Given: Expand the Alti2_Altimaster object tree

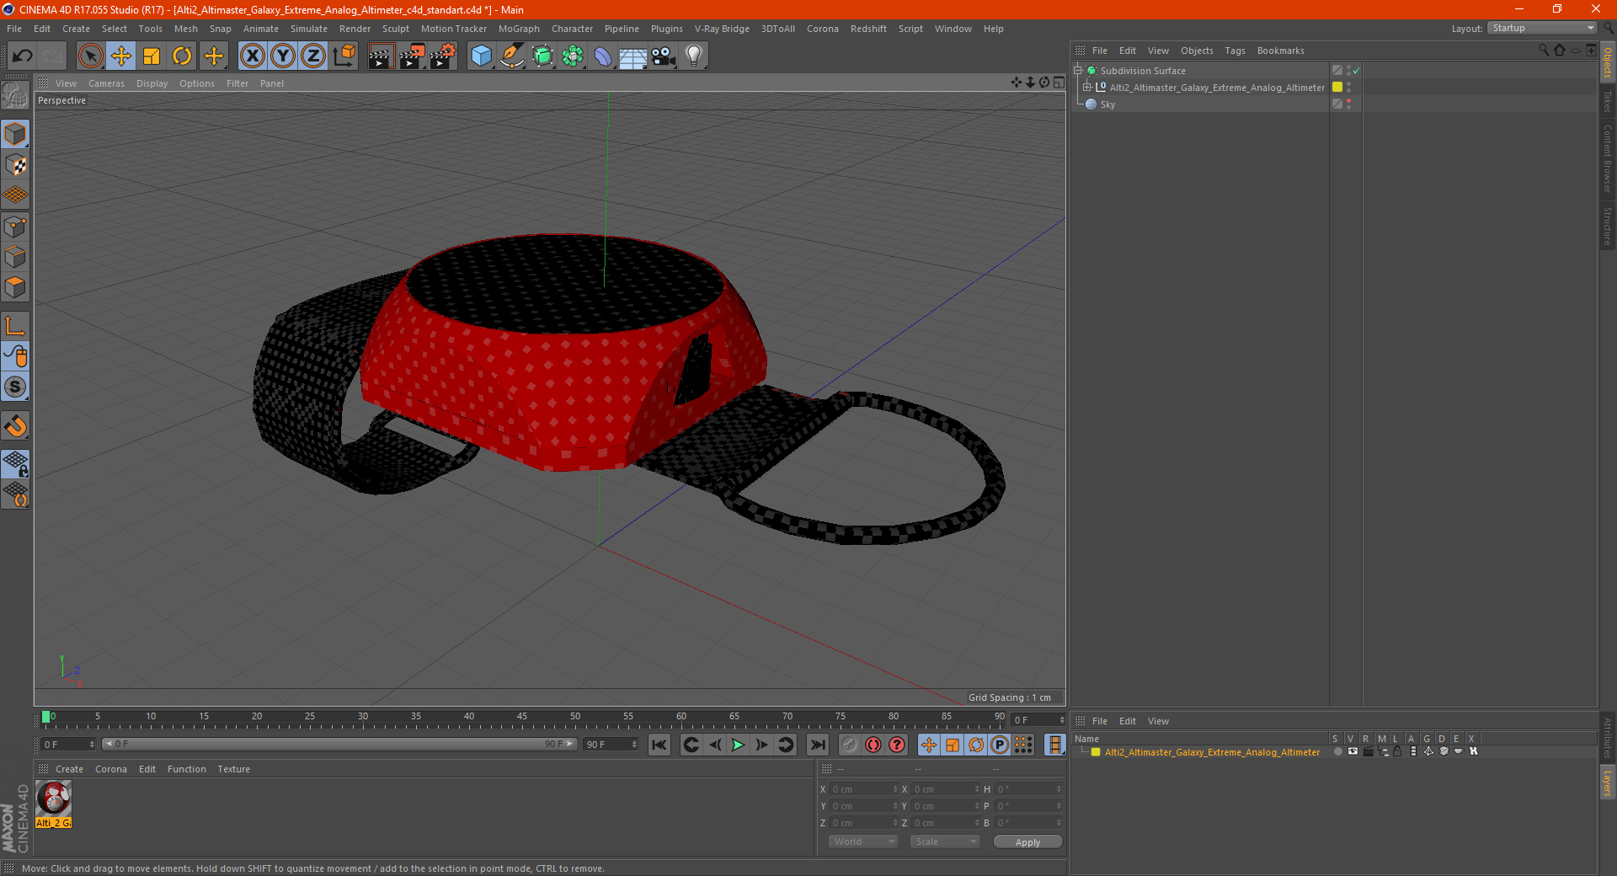Looking at the screenshot, I should (x=1087, y=88).
